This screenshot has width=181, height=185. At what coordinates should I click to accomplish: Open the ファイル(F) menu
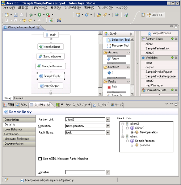pos(9,8)
